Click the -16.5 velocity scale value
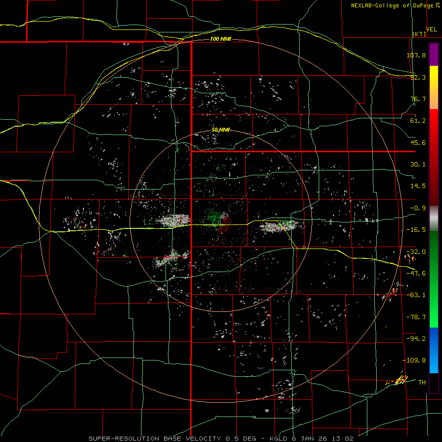Viewport: 442px width, 442px height. pos(416,230)
